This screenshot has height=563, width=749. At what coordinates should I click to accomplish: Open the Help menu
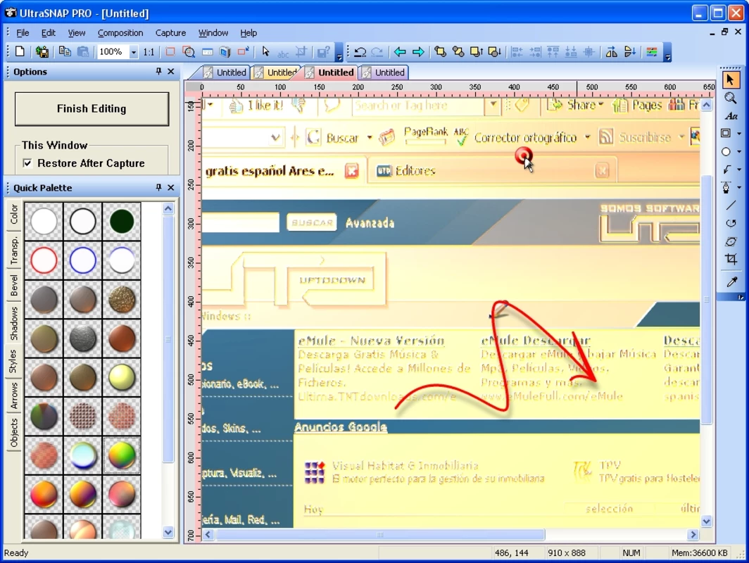coord(248,33)
